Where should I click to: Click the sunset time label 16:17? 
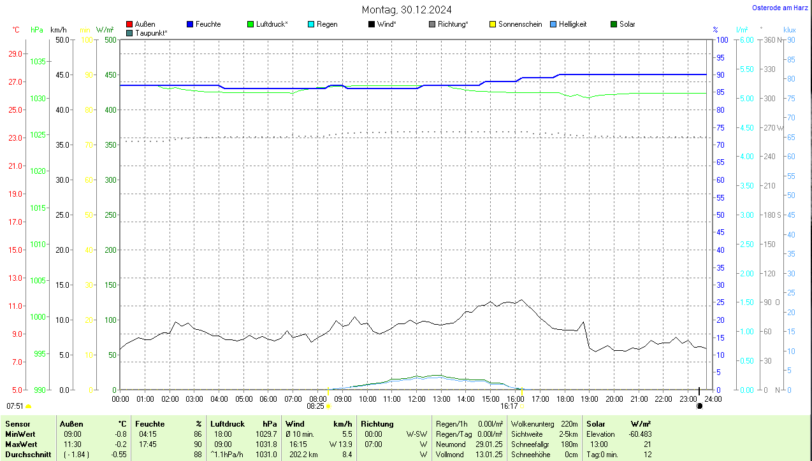coord(509,406)
